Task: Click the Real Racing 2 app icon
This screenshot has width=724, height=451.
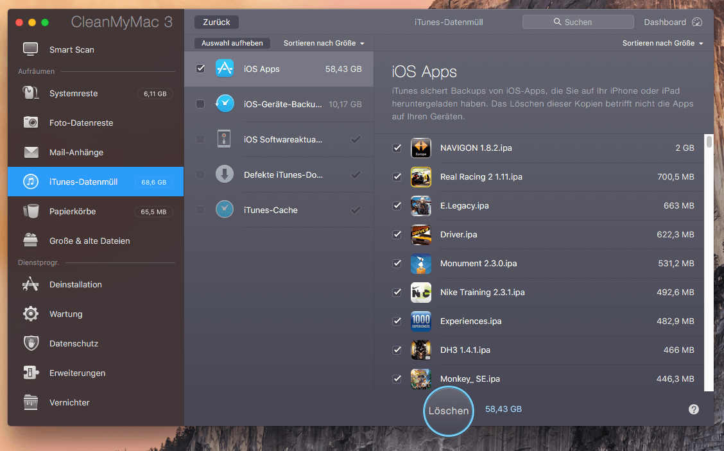Action: (420, 177)
